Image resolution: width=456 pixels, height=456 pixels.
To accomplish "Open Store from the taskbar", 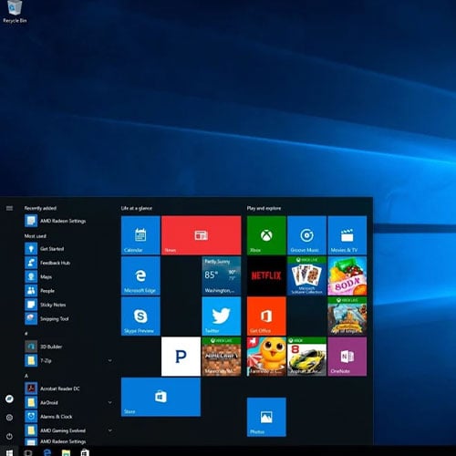I will (x=85, y=452).
